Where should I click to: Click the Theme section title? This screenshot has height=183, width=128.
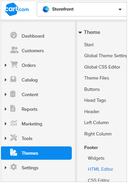(x=92, y=32)
